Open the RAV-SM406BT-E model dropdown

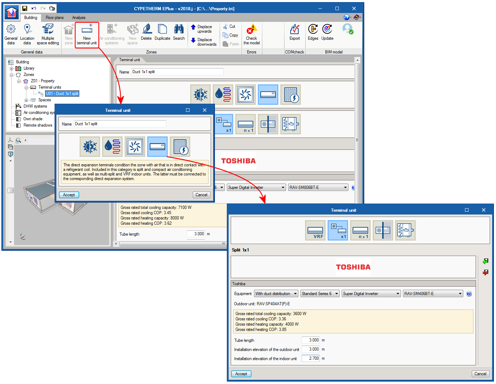[433, 294]
